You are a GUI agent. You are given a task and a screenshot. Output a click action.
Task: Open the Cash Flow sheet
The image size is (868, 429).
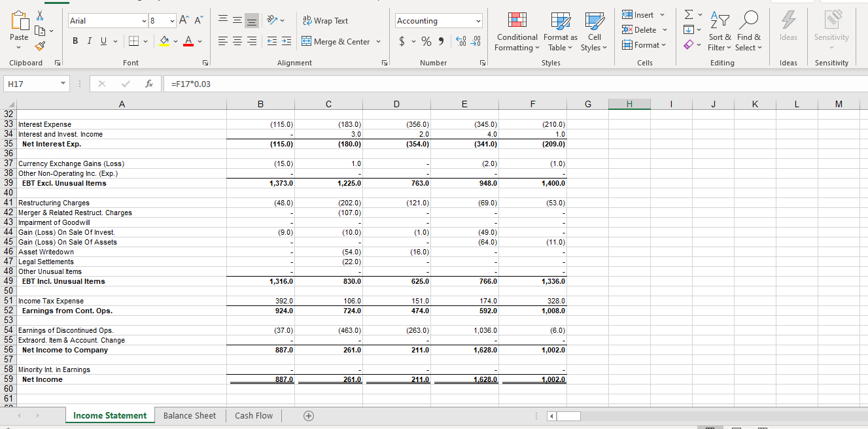coord(253,415)
